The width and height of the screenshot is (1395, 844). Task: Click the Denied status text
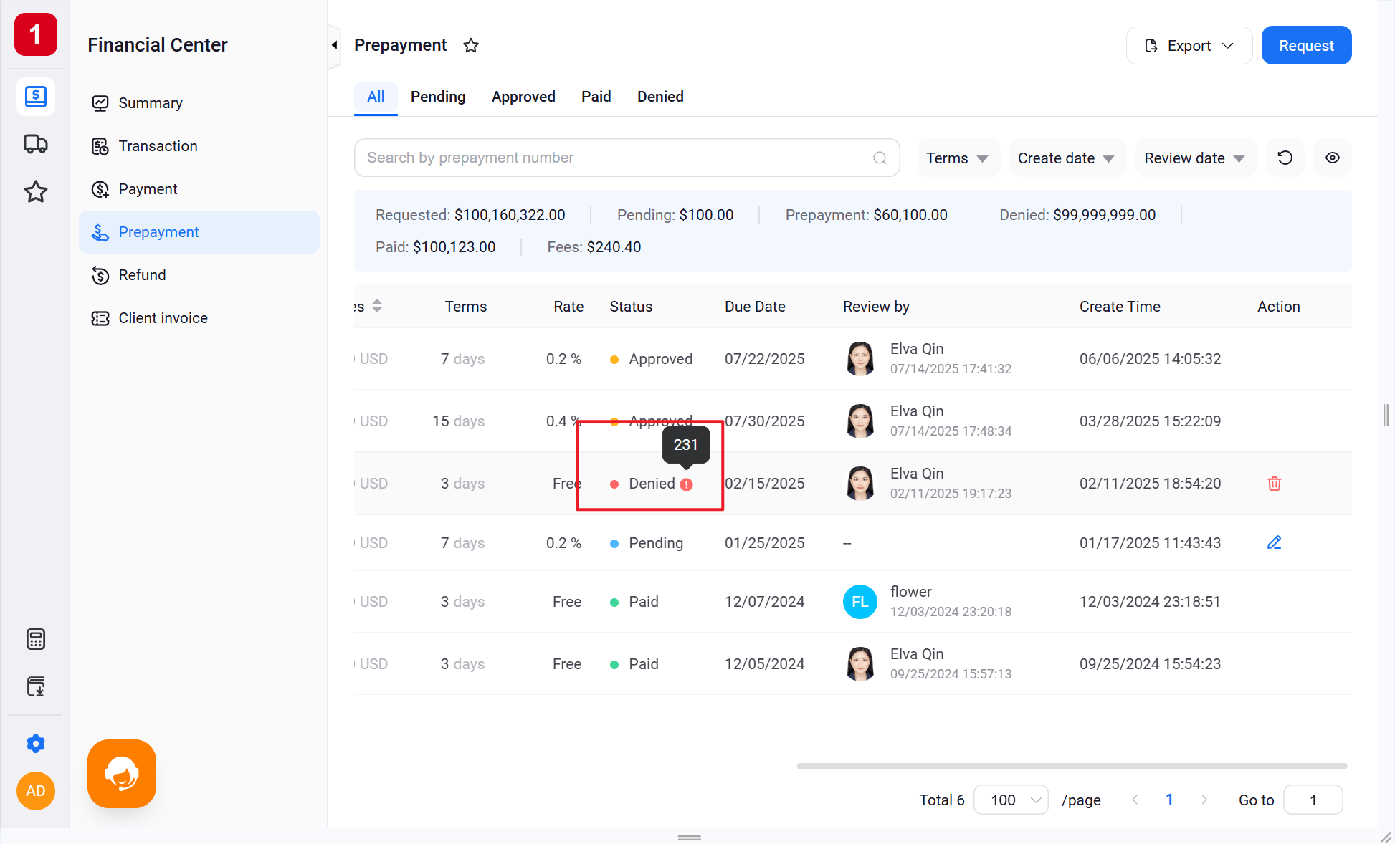652,484
